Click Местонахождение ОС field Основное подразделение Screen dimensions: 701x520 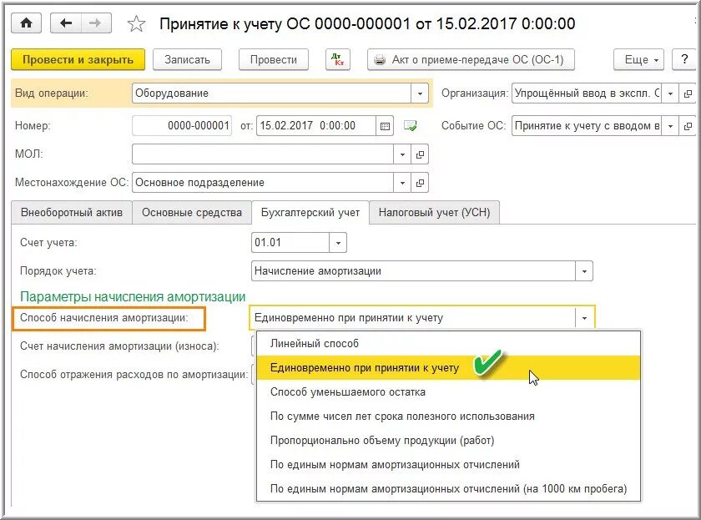pyautogui.click(x=263, y=183)
